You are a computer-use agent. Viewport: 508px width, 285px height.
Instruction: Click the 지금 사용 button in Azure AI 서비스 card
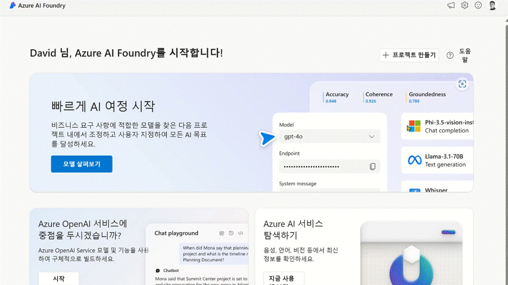(x=284, y=278)
